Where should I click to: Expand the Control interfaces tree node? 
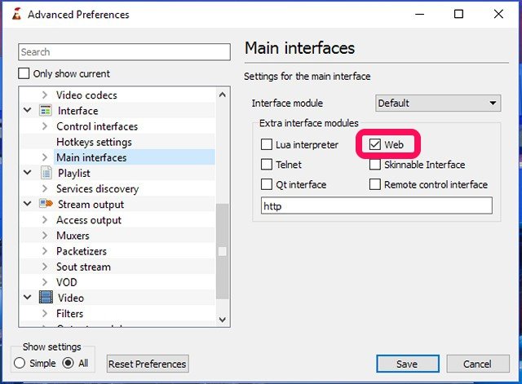pos(44,126)
